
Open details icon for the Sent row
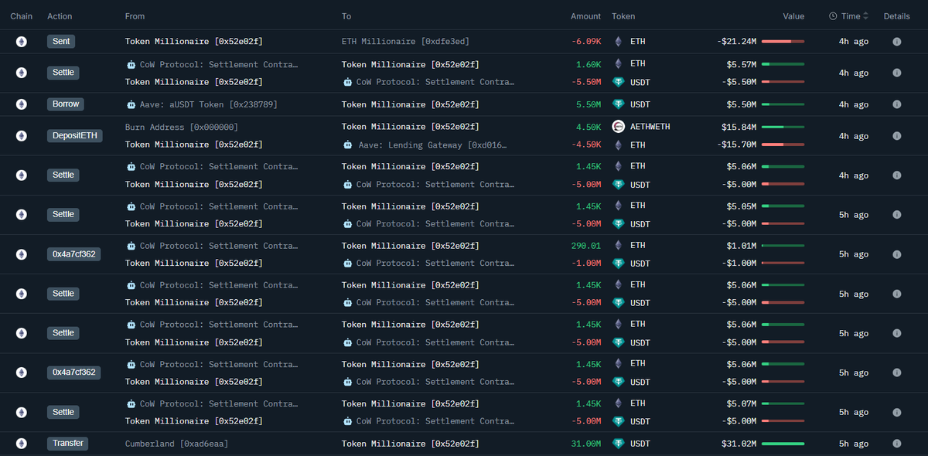coord(897,42)
